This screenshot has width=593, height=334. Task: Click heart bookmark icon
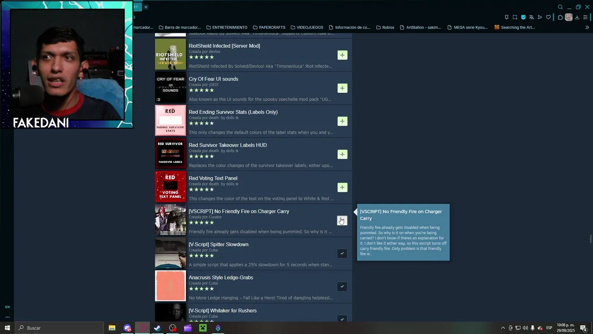pos(548,17)
